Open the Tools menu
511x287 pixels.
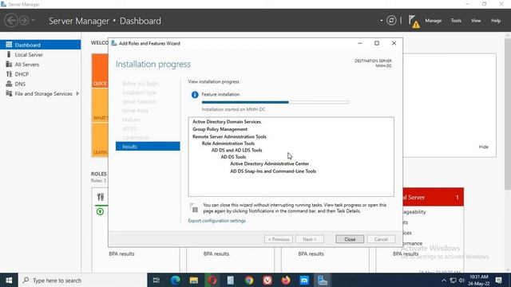pos(456,21)
